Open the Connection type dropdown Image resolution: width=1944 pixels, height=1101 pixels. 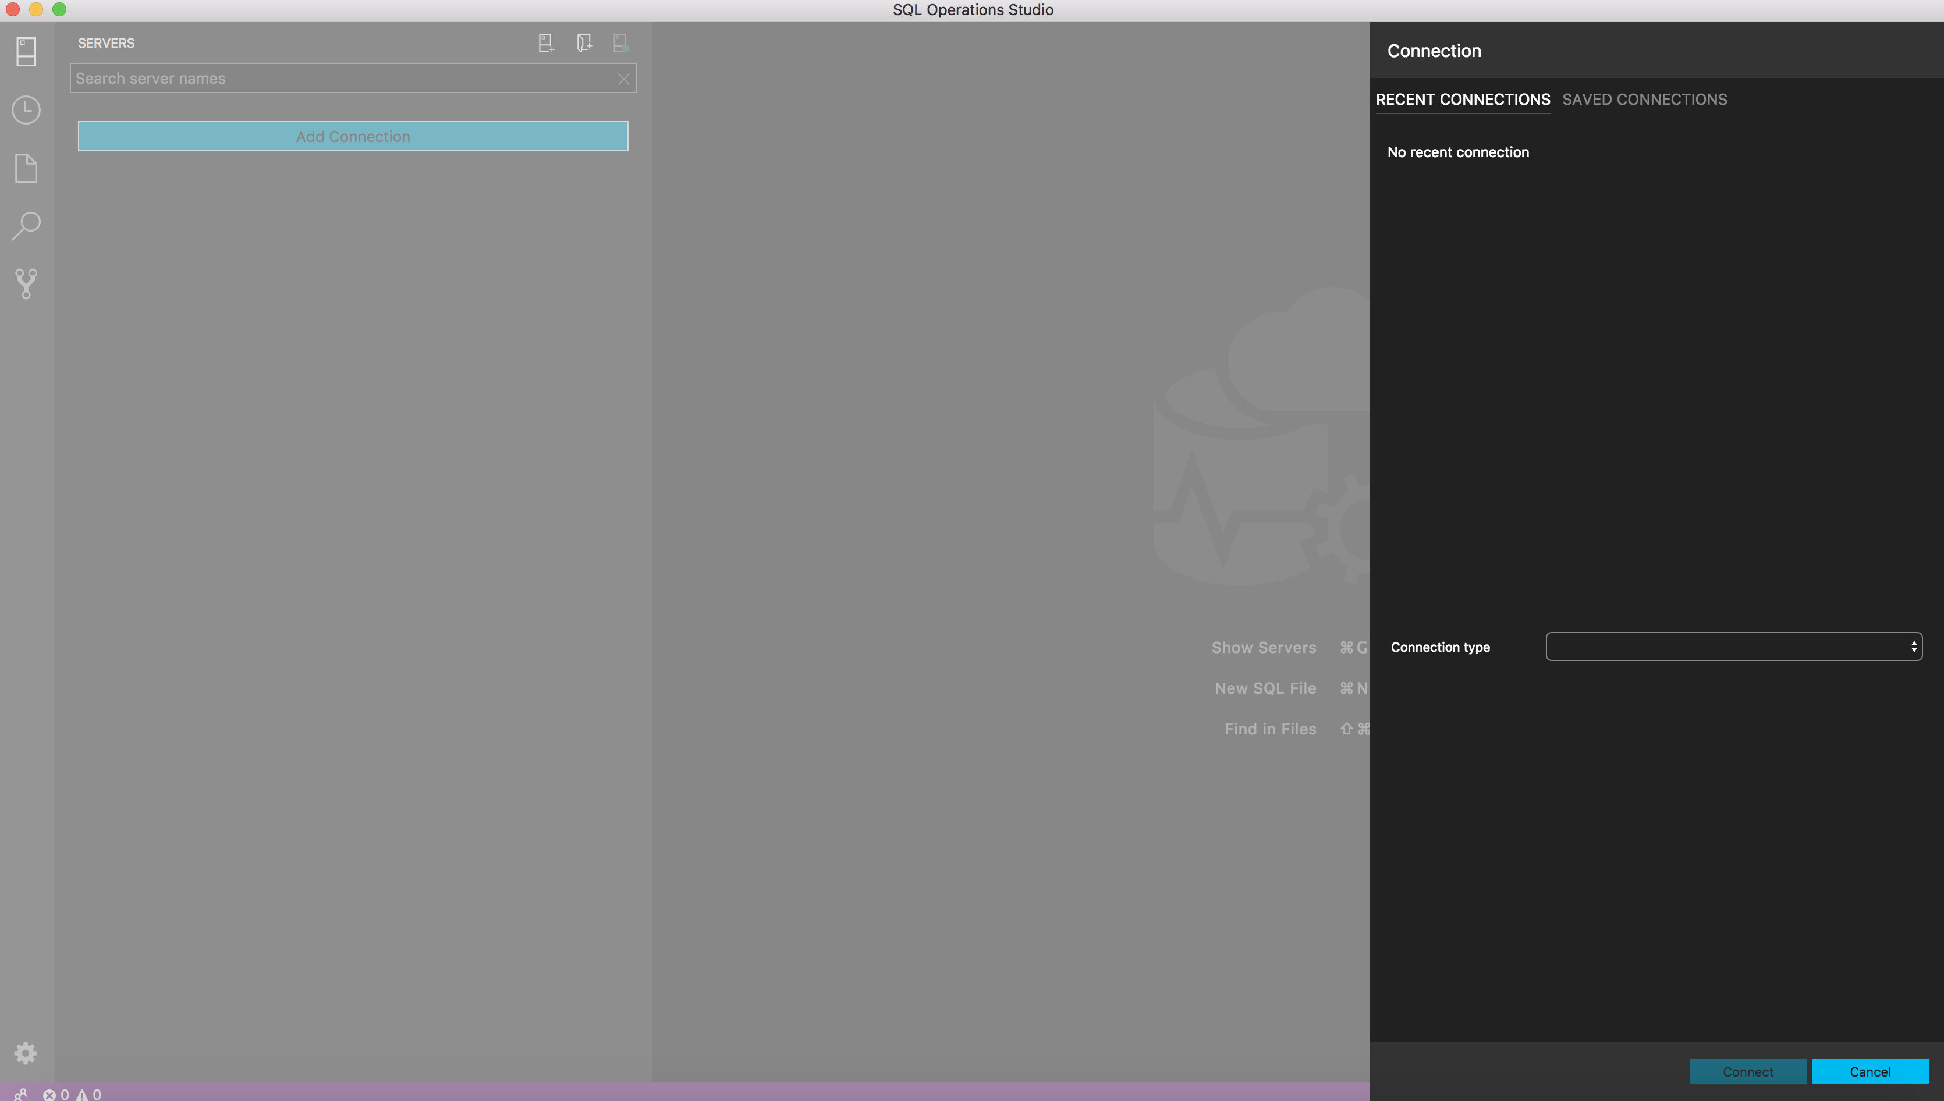coord(1734,647)
